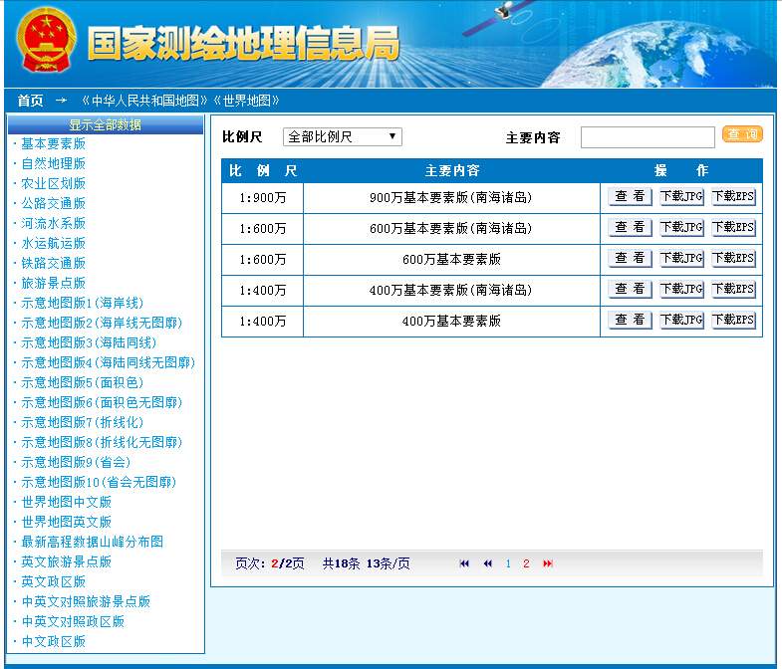The height and width of the screenshot is (669, 782).
Task: Download EPS of 400万基本要素版(南海诸岛)
Action: click(x=733, y=289)
